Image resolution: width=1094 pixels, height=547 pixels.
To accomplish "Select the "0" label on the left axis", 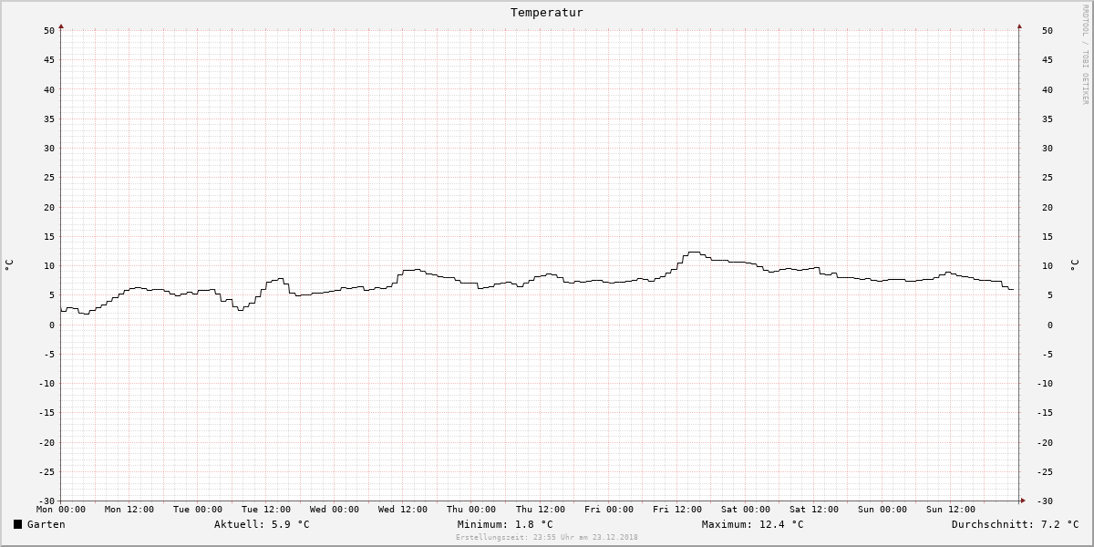I will tap(53, 325).
